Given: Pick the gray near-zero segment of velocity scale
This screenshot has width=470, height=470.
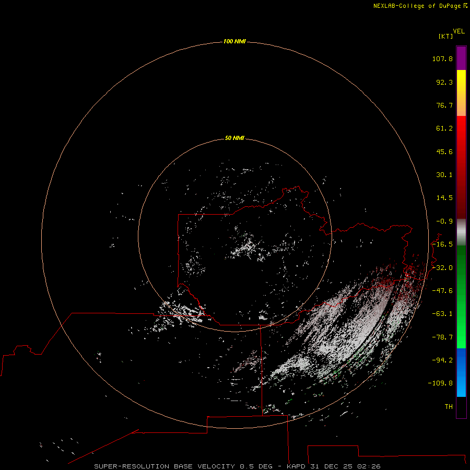Looking at the screenshot, I should [x=461, y=232].
